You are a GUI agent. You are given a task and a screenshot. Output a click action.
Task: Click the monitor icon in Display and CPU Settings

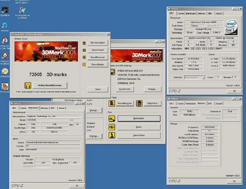tap(112, 72)
